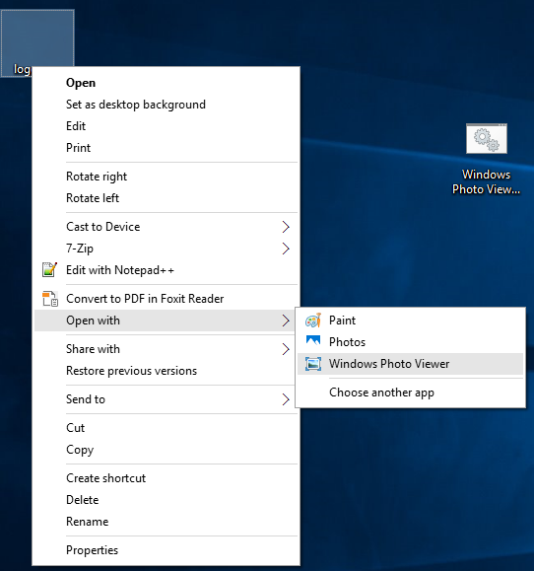The width and height of the screenshot is (534, 571).
Task: Expand the 7-Zip submenu arrow
Action: tap(286, 249)
